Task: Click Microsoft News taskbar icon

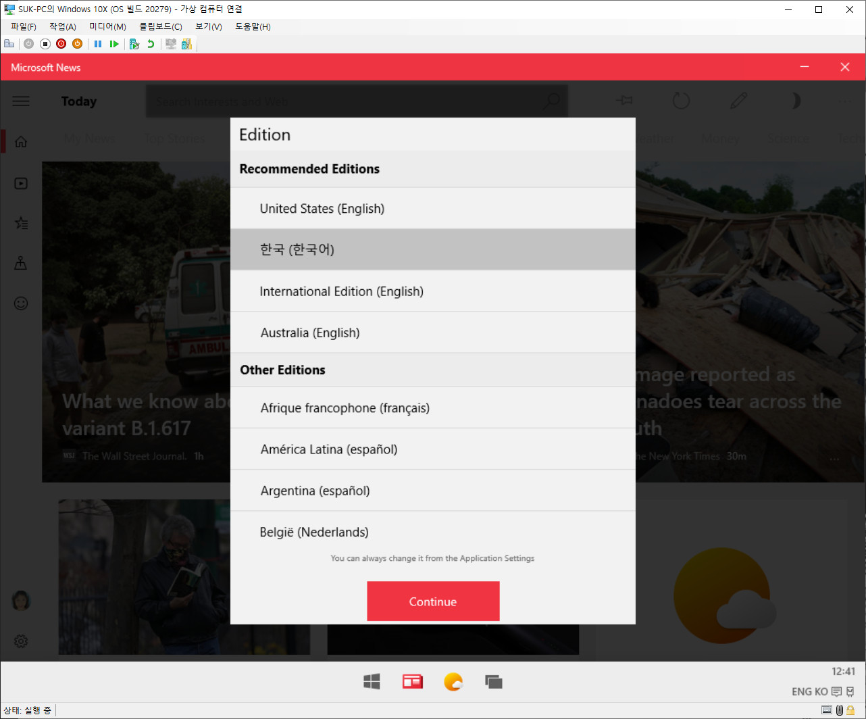Action: coord(413,682)
